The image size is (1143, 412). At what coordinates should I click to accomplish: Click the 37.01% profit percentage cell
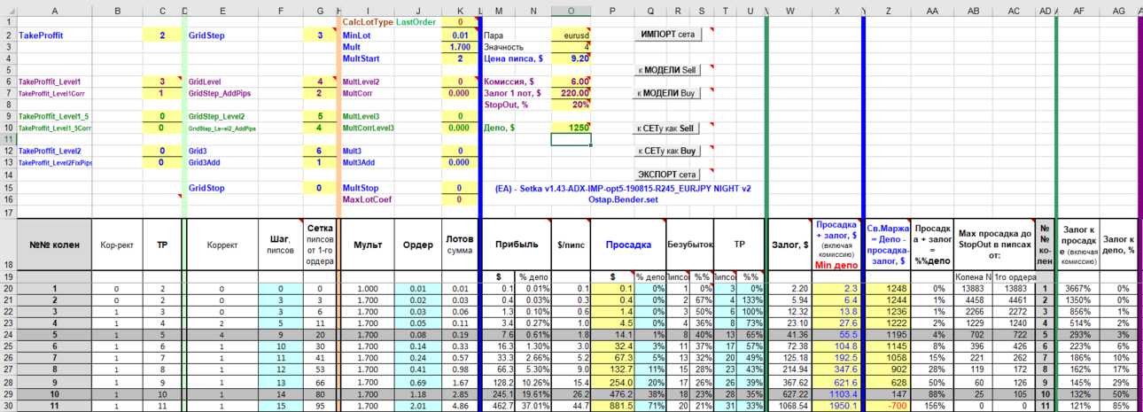(x=533, y=405)
